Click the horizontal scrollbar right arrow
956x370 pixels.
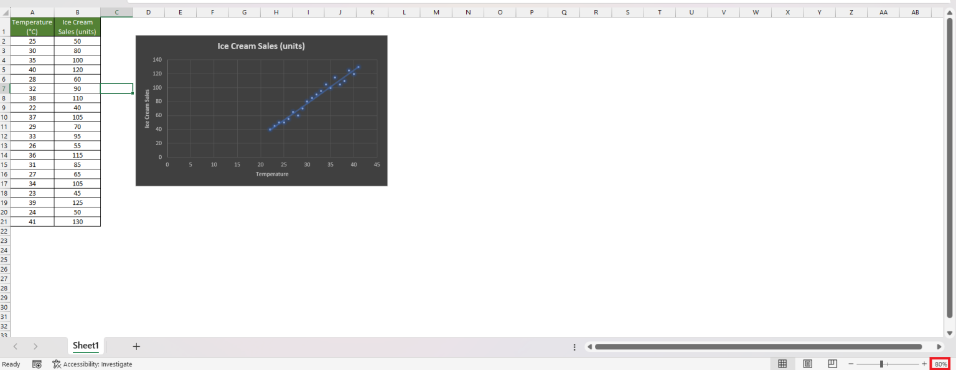[x=940, y=346]
